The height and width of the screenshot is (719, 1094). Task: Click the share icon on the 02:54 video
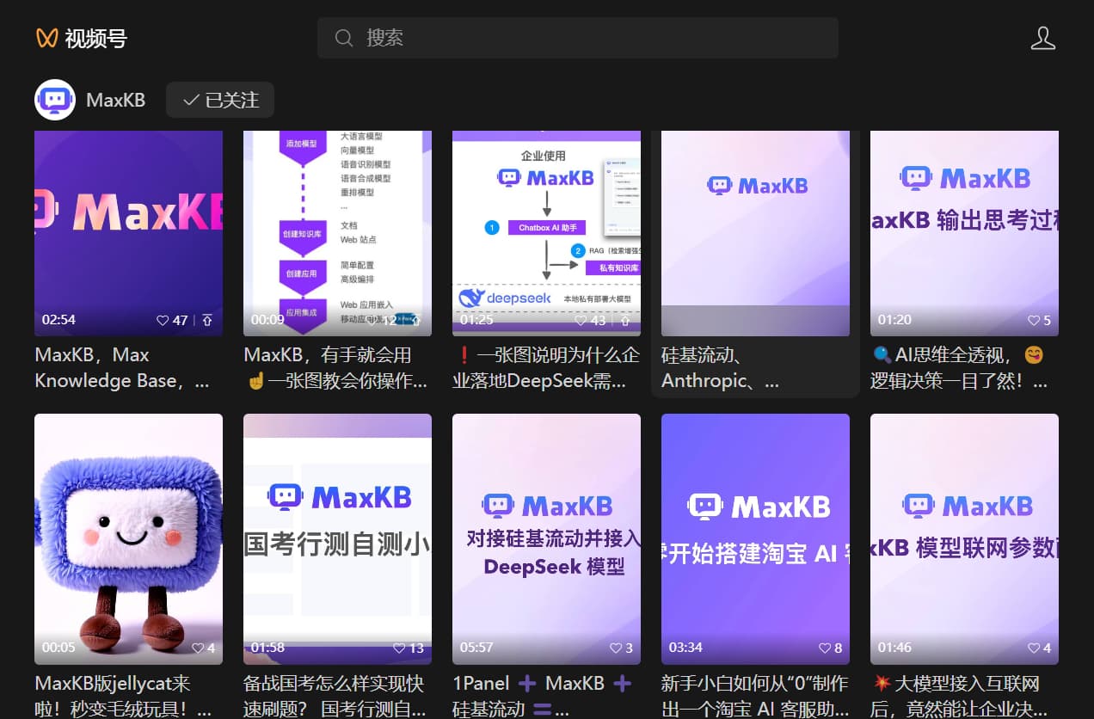coord(206,320)
